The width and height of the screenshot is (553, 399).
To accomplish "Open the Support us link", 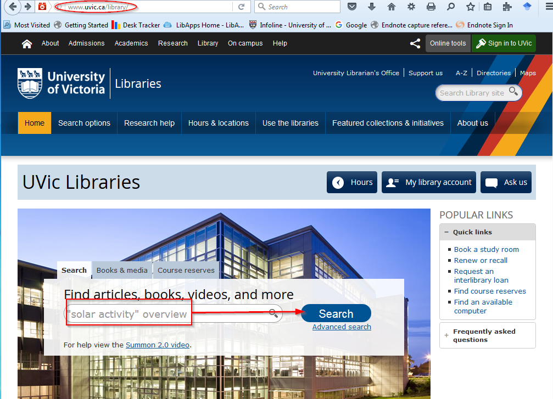I will tap(426, 73).
